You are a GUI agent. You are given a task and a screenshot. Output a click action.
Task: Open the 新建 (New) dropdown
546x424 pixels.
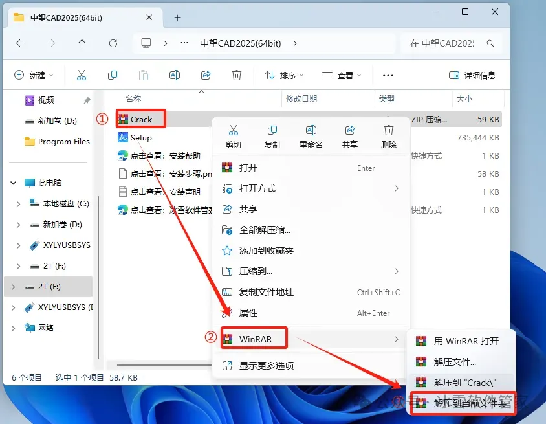[x=34, y=75]
